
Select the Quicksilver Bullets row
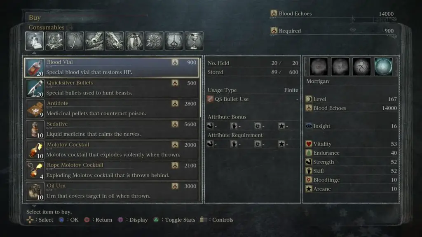(x=112, y=88)
